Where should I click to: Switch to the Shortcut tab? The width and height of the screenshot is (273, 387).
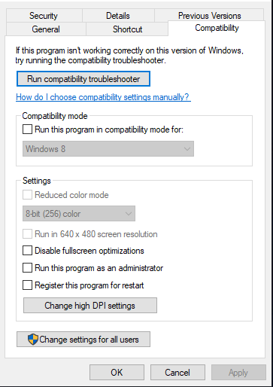pyautogui.click(x=127, y=29)
